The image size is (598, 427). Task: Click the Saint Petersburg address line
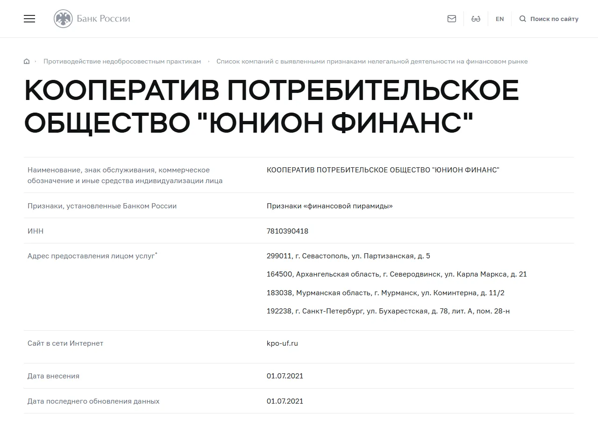(x=388, y=311)
